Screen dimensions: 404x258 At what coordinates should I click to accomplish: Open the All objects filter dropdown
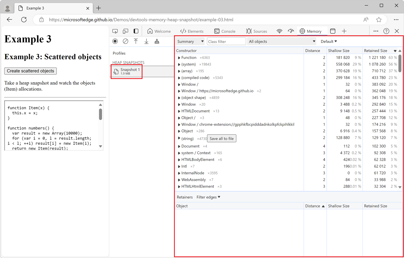click(282, 42)
